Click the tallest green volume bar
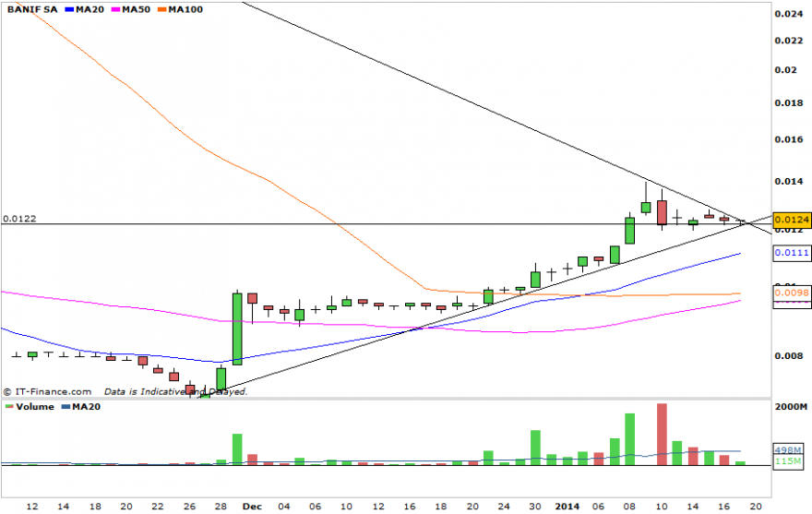 coord(629,439)
